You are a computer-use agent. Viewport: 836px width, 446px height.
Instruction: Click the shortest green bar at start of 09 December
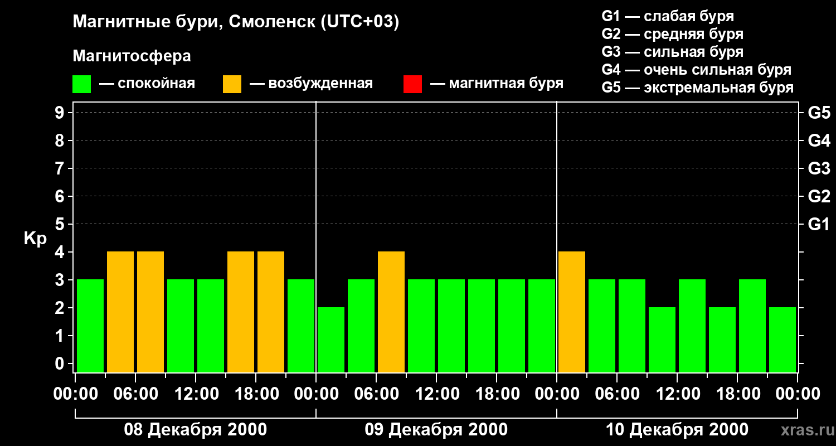(x=331, y=340)
